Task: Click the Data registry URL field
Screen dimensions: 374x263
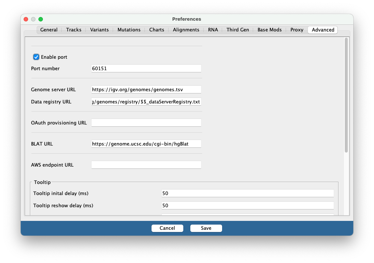Action: point(146,102)
